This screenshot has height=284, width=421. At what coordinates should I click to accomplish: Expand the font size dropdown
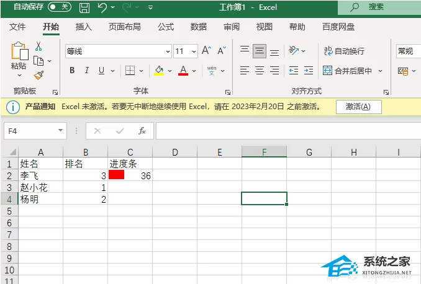[x=194, y=51]
